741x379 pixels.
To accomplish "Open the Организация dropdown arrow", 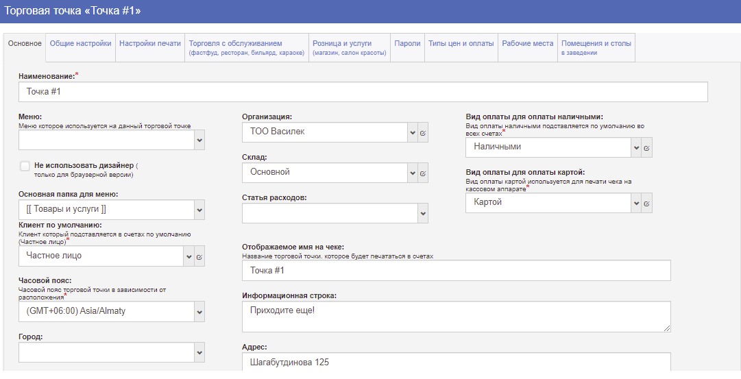I will pos(413,133).
